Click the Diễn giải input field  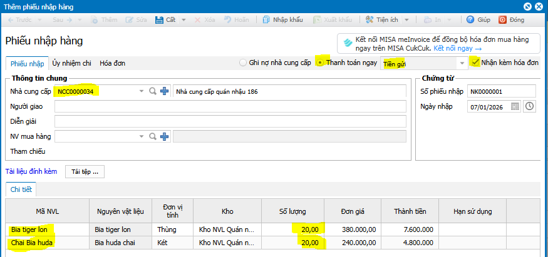coord(230,121)
